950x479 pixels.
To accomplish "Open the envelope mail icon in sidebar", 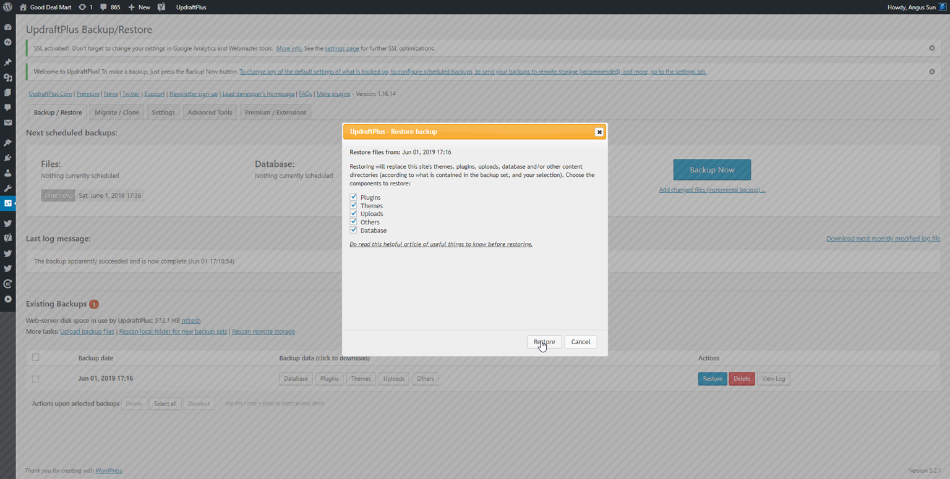I will point(7,122).
